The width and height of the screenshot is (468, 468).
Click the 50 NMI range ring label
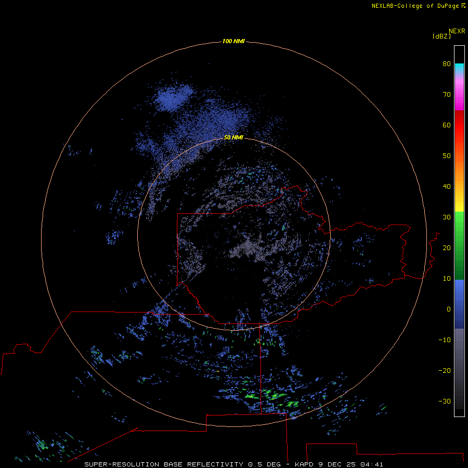(x=233, y=137)
